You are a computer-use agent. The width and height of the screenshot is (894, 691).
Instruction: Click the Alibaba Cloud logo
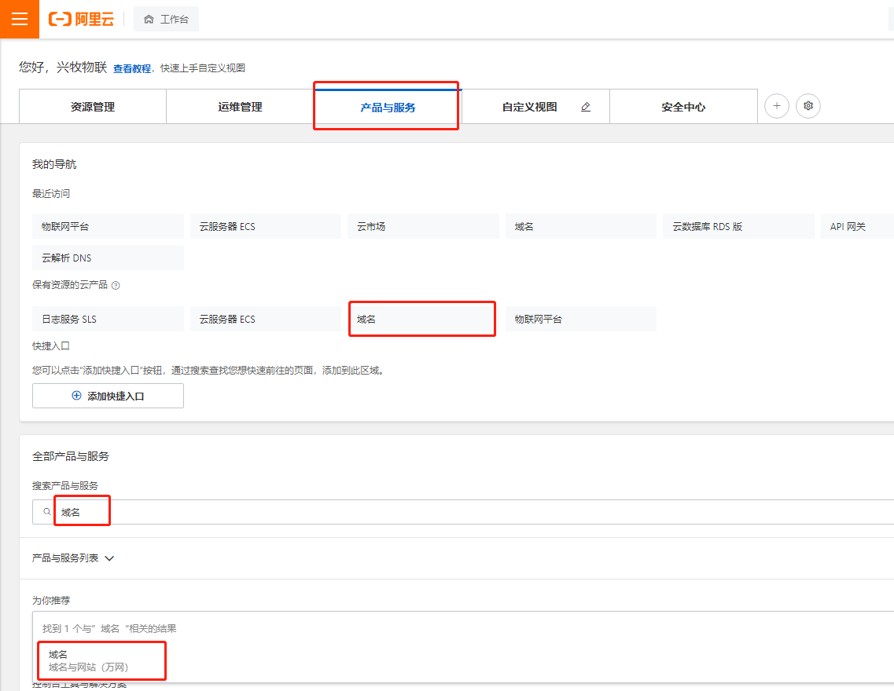coord(82,20)
